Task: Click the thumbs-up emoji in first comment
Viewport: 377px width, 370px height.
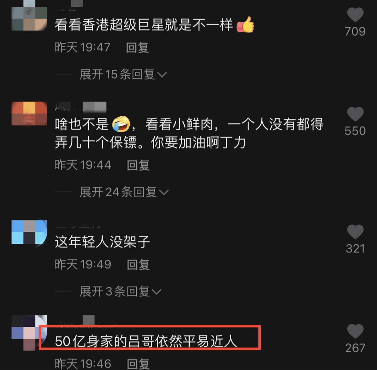Action: click(x=245, y=24)
